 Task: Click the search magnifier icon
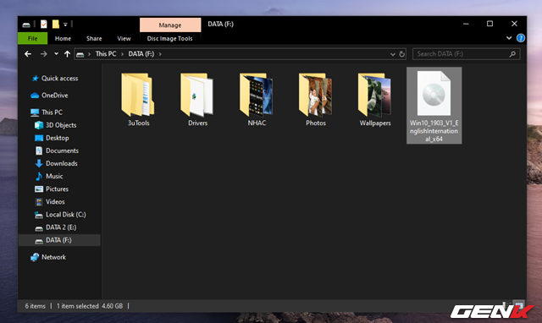(x=512, y=54)
